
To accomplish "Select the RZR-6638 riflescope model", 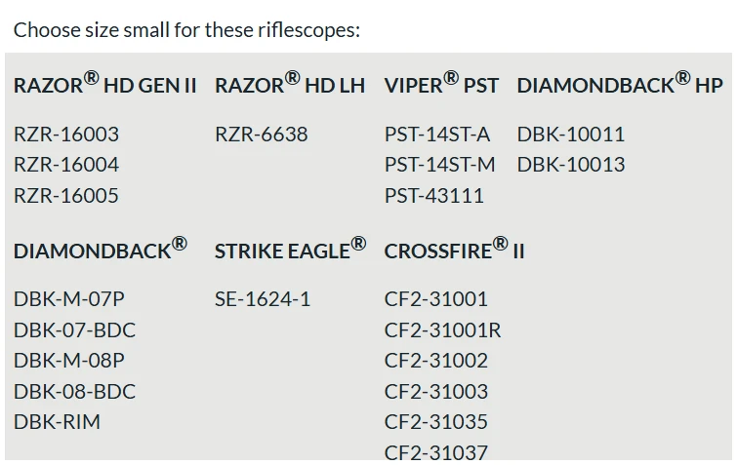I will [261, 134].
